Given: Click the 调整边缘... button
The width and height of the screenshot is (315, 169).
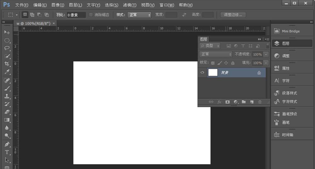Looking at the screenshot, I should pyautogui.click(x=233, y=15).
